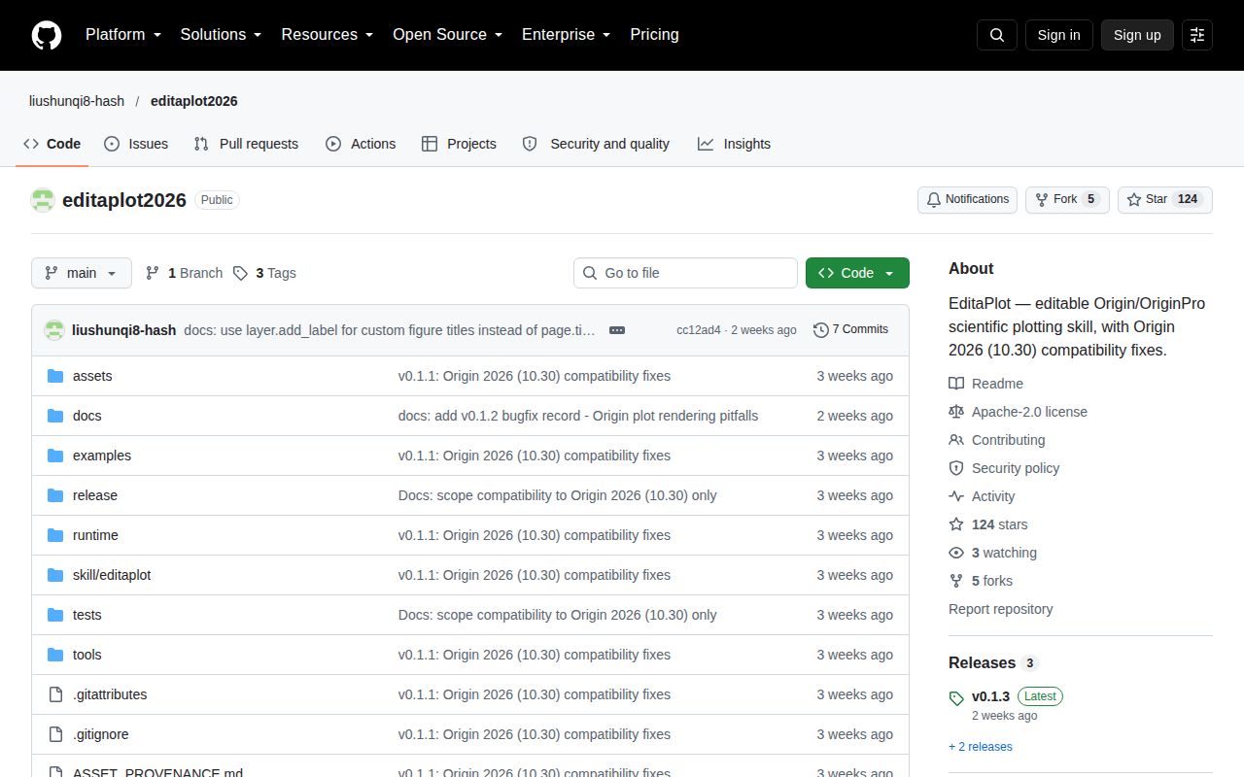Open the tests folder icon
The image size is (1244, 777).
click(x=55, y=615)
